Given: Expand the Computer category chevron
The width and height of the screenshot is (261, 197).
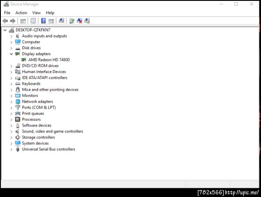Looking at the screenshot, I should 11,42.
